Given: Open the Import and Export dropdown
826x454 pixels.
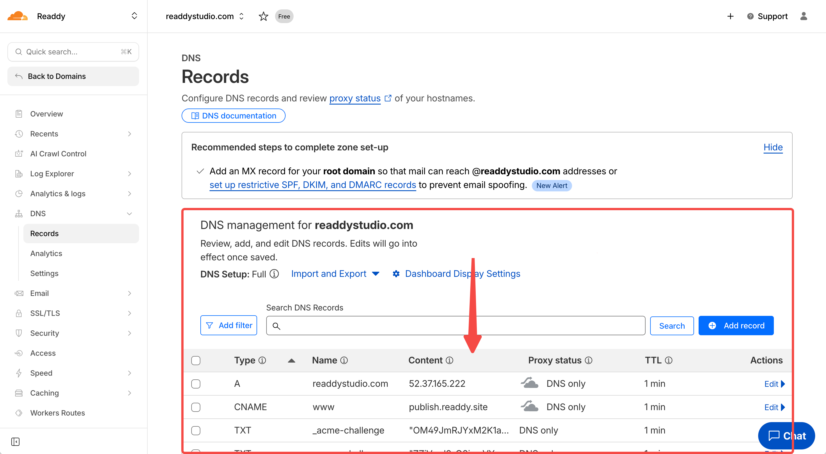Looking at the screenshot, I should point(335,274).
